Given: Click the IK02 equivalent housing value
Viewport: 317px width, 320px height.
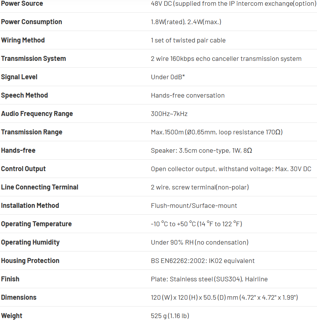Looking at the screenshot, I should tap(203, 261).
